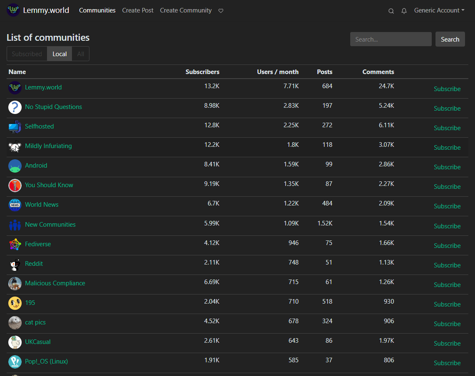Select the All communities filter

coord(80,54)
